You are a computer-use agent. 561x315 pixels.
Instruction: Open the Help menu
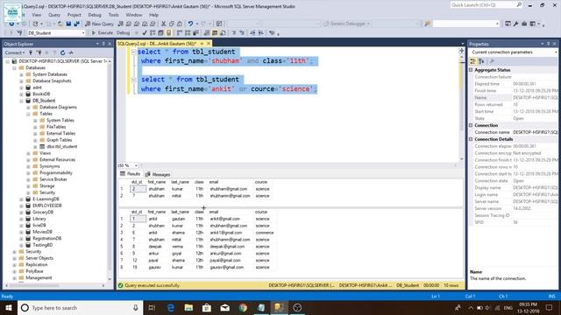[x=153, y=15]
